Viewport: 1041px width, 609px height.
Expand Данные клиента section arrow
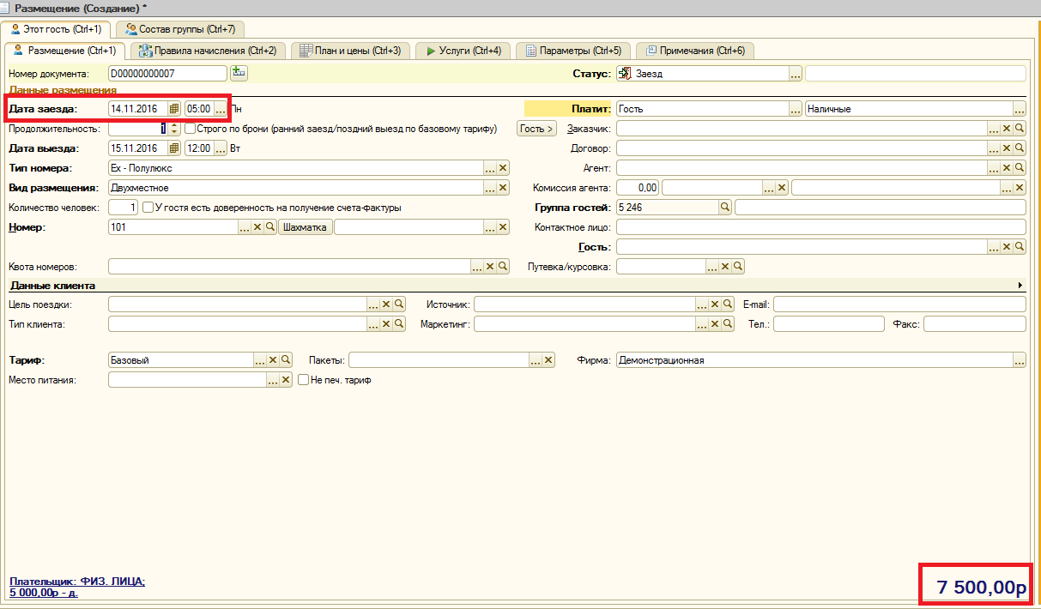point(1020,285)
